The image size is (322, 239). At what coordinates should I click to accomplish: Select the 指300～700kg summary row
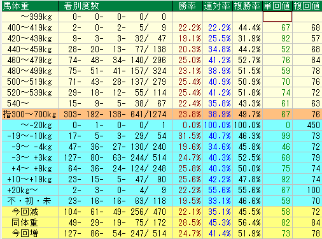click(x=162, y=114)
